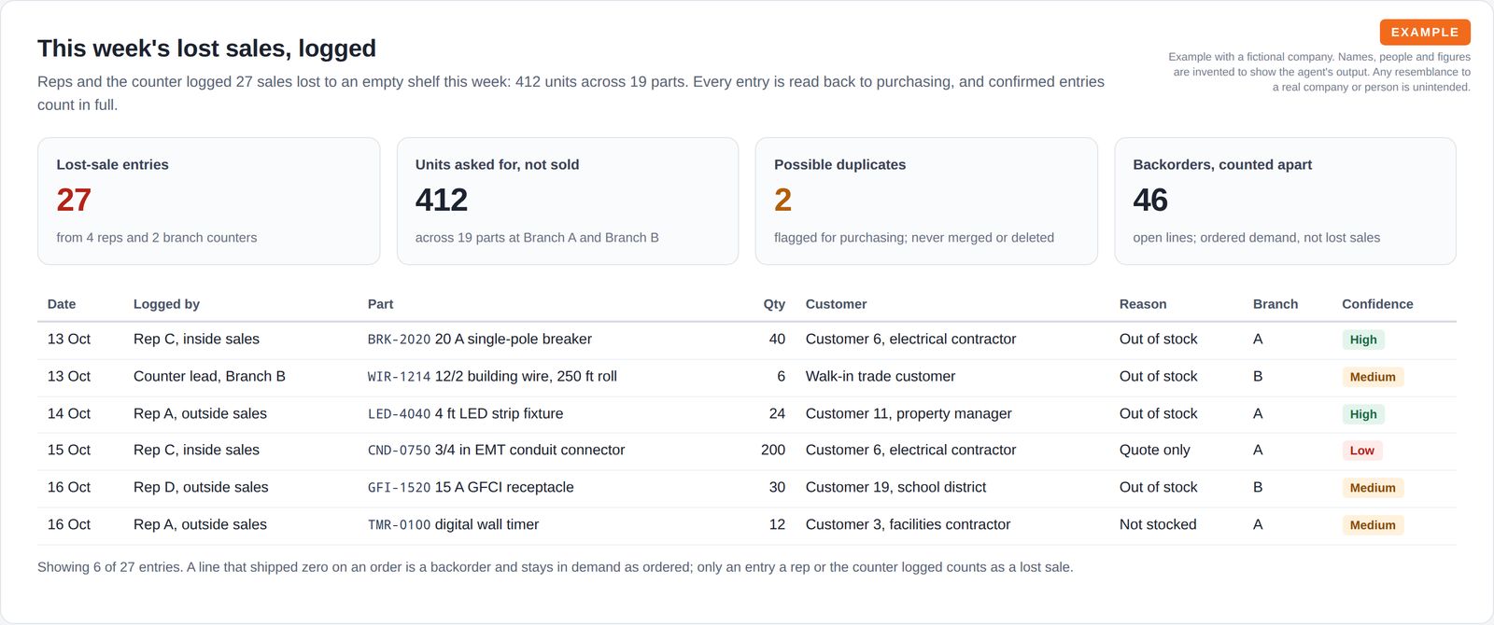The height and width of the screenshot is (625, 1494).
Task: Click the Qty column header
Action: coord(774,304)
